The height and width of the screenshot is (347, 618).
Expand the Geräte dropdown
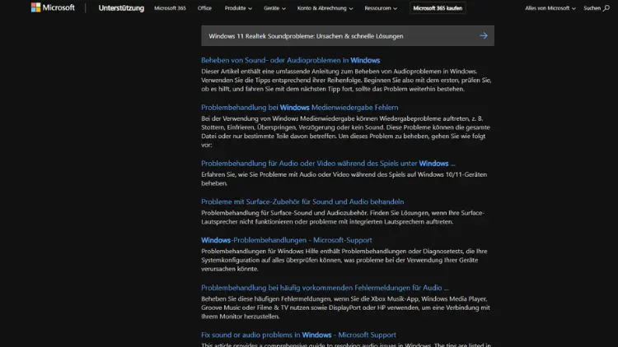(274, 8)
